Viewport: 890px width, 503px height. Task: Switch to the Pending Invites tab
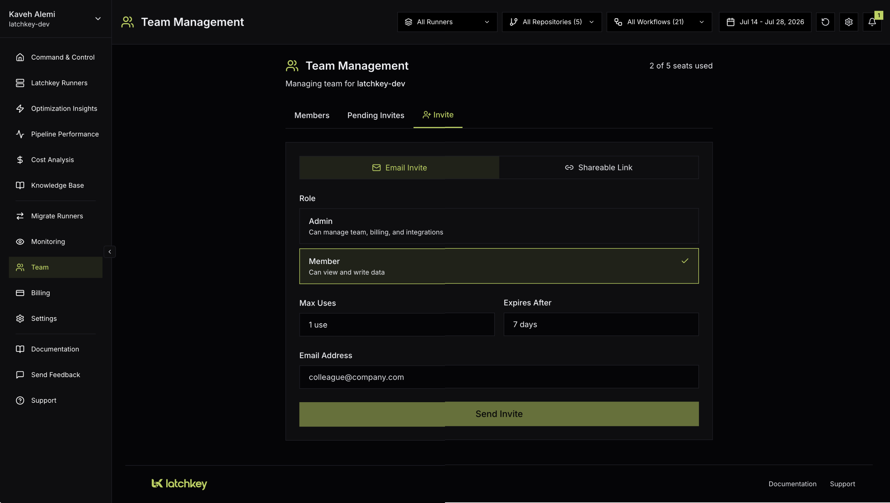(376, 116)
